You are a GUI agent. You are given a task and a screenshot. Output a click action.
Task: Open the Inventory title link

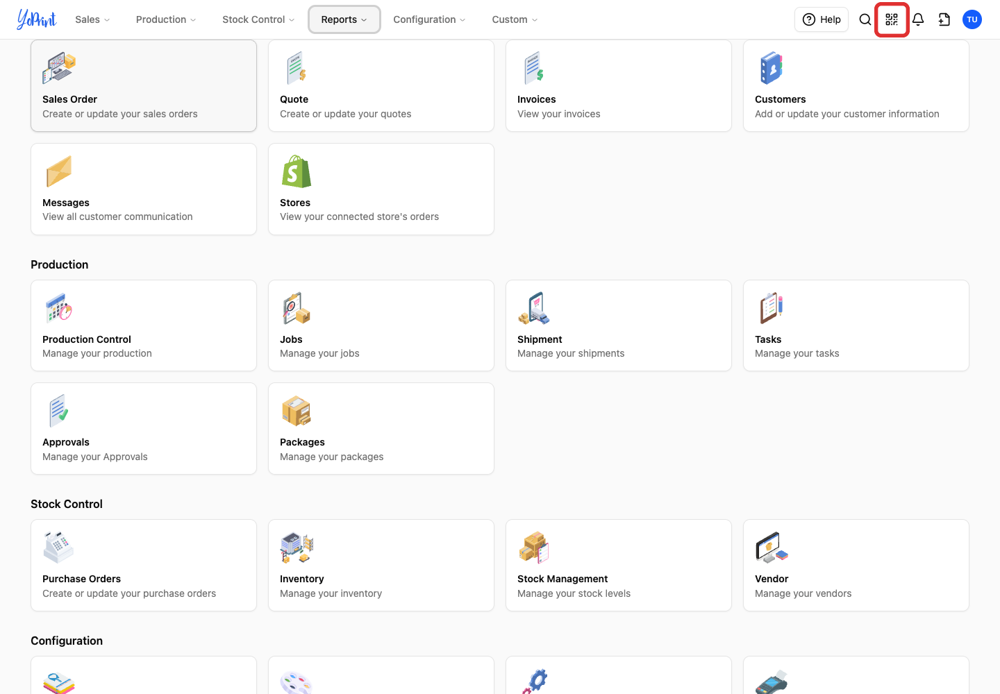pos(301,579)
